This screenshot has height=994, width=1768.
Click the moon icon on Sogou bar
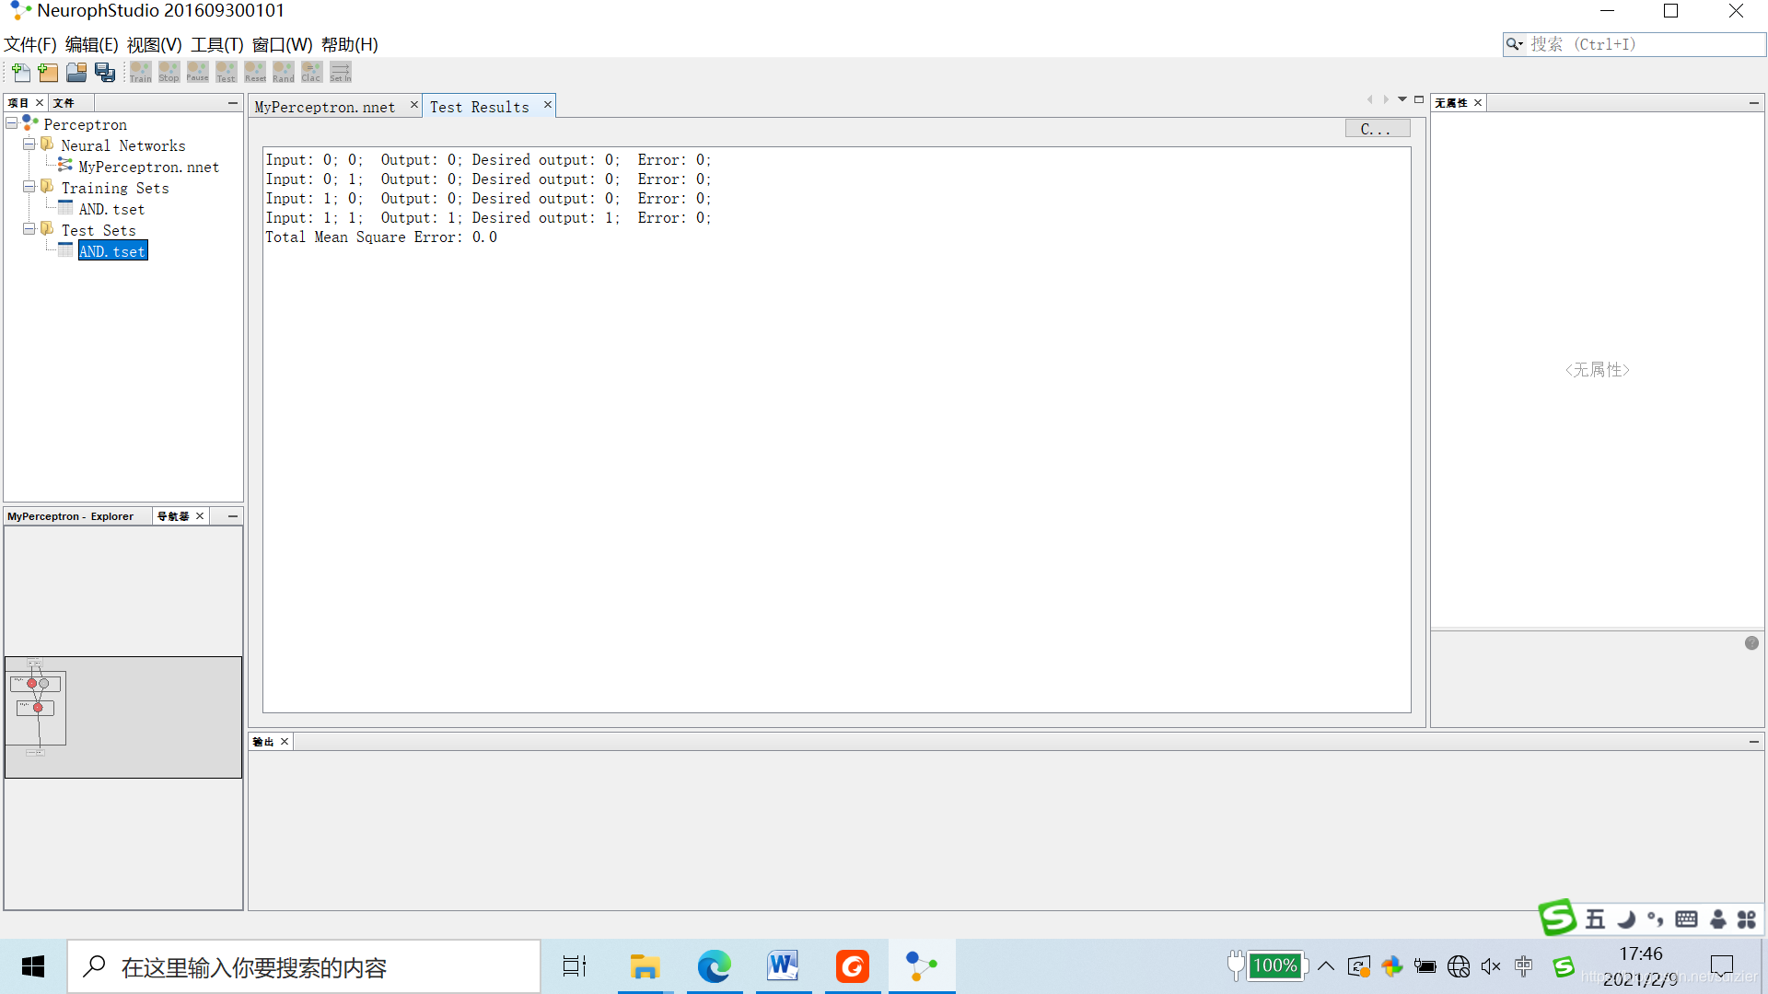click(x=1626, y=919)
